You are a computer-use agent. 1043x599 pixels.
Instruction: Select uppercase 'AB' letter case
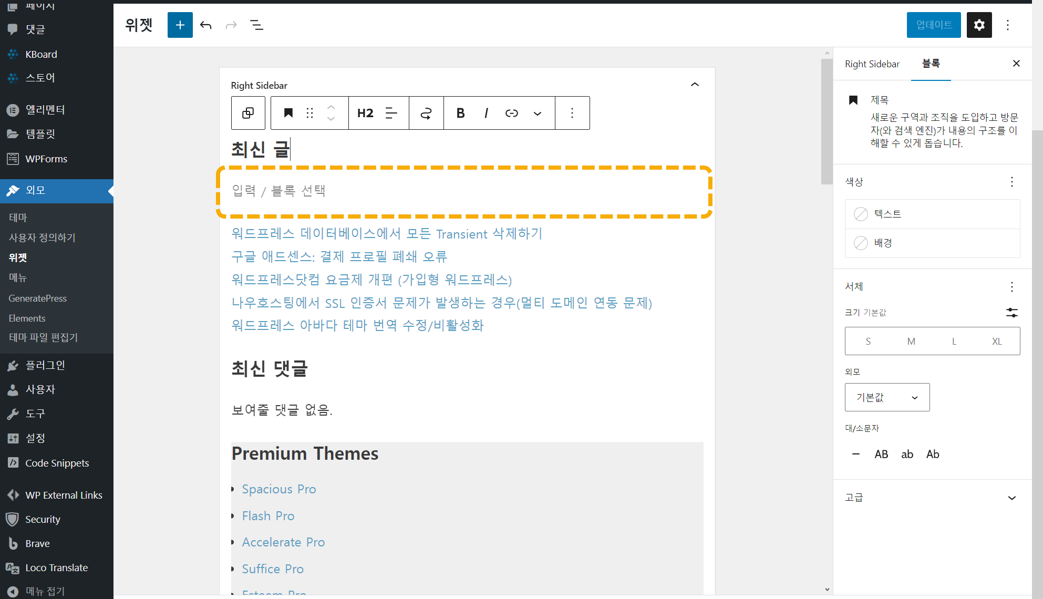(881, 453)
